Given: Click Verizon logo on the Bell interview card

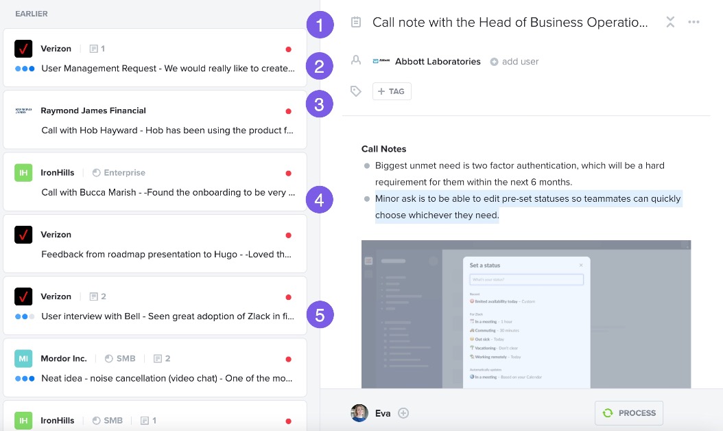Looking at the screenshot, I should pos(23,296).
